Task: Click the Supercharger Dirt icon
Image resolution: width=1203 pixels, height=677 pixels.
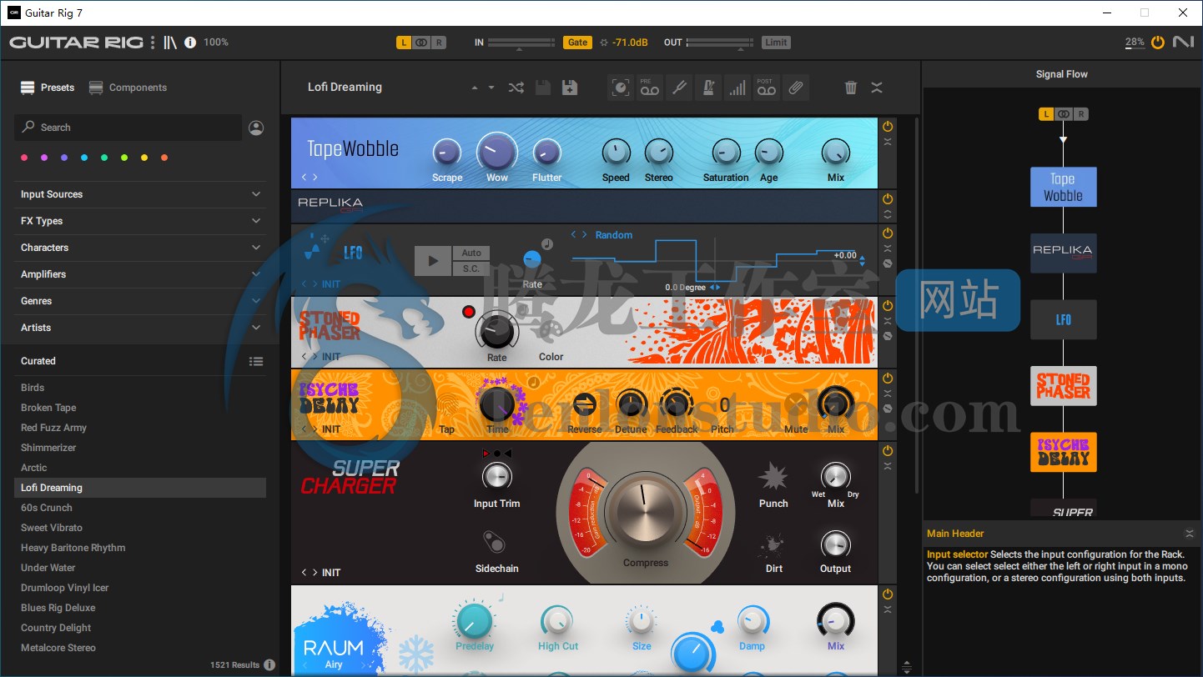Action: (x=773, y=546)
